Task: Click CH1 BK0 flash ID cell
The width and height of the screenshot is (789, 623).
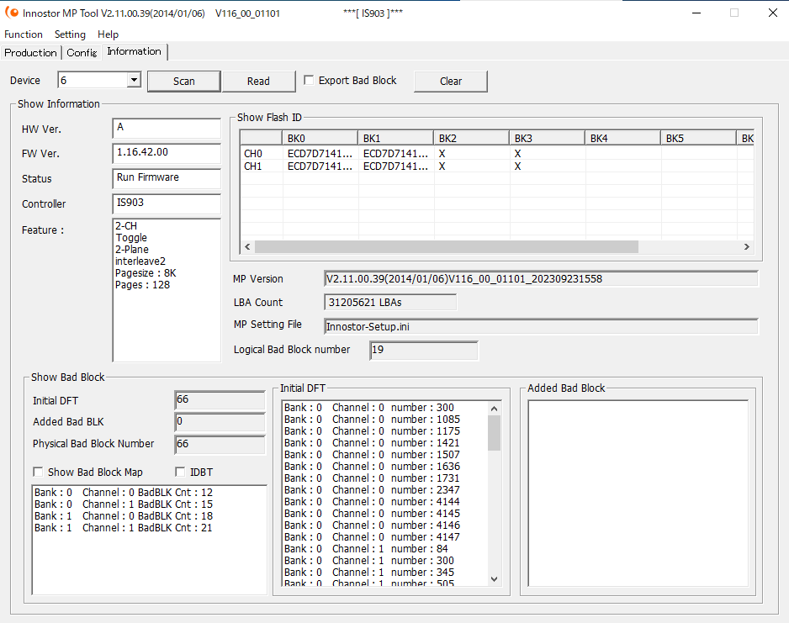Action: point(320,166)
